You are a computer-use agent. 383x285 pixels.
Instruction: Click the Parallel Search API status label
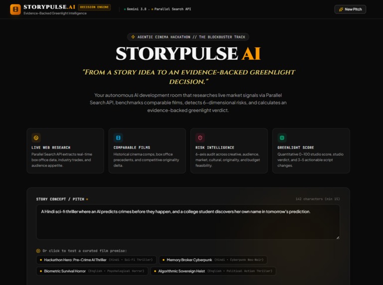(173, 9)
